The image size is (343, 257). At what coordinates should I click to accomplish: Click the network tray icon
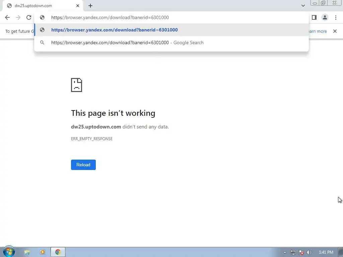pyautogui.click(x=293, y=252)
